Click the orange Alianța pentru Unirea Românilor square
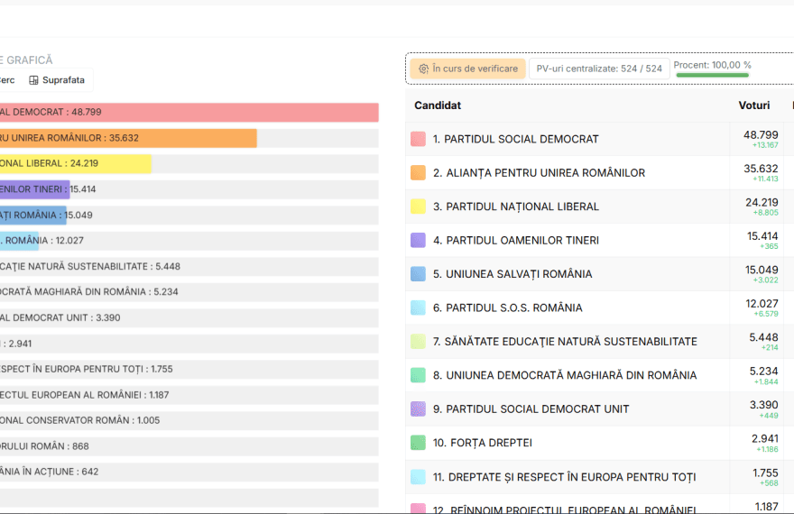Image resolution: width=794 pixels, height=514 pixels. tap(418, 172)
